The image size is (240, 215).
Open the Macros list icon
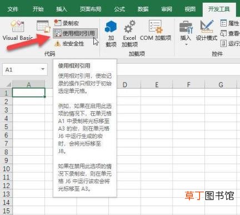click(x=43, y=27)
